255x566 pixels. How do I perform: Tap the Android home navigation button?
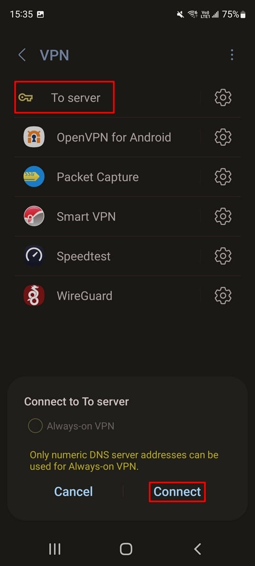126,549
